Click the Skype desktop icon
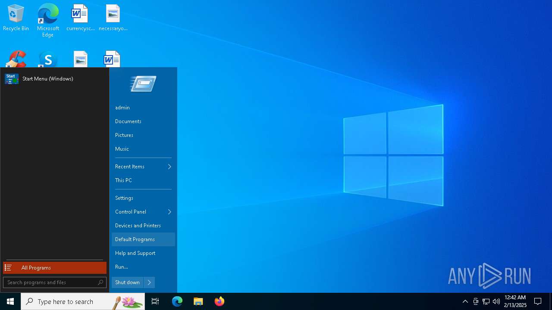Screen dimensions: 552x310 tap(48, 59)
